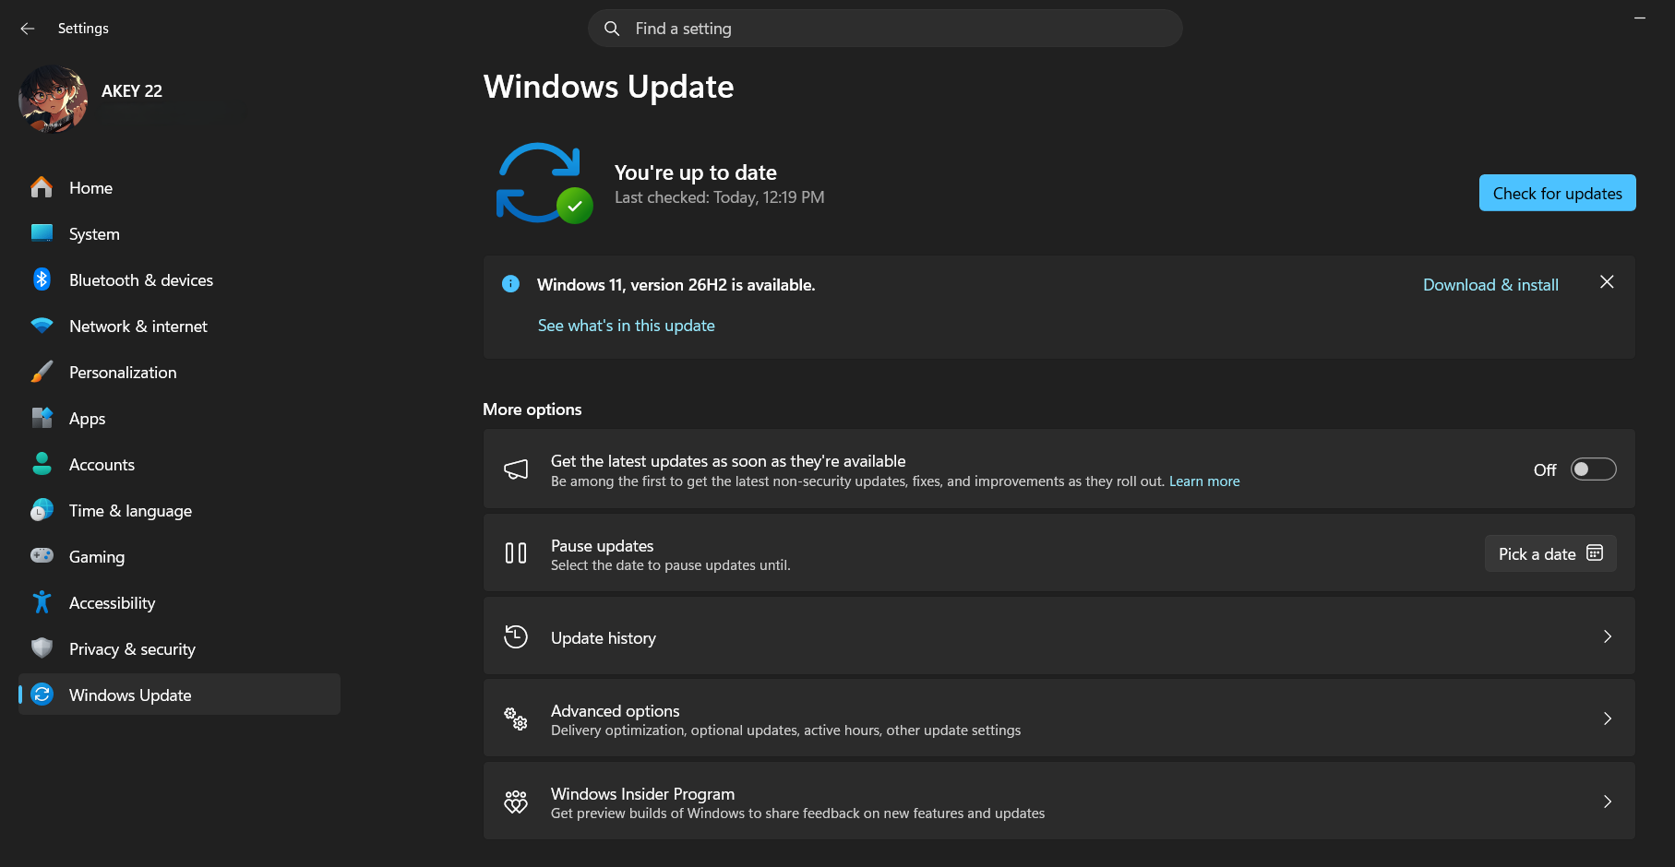Screen dimensions: 1675x867
Task: Toggle get latest updates switch on
Action: tap(1594, 469)
